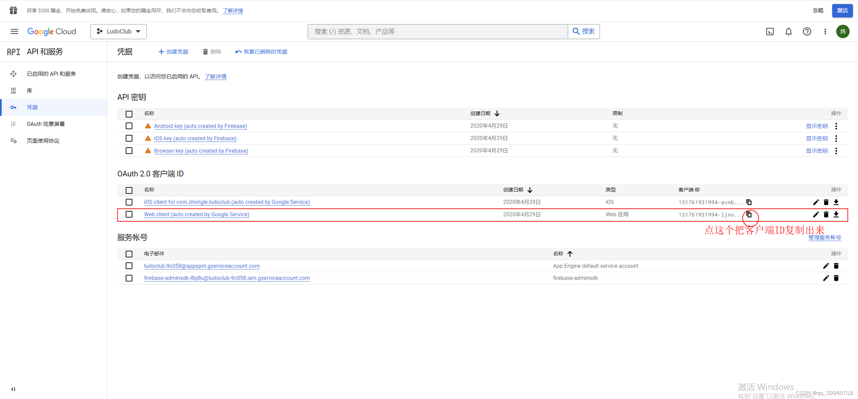This screenshot has width=858, height=399.
Task: Open actions menu for Android key
Action: click(836, 126)
